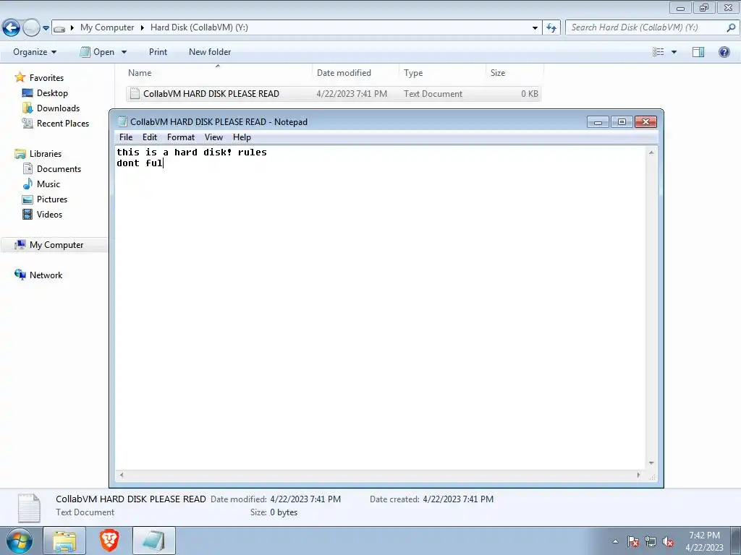Select Network in the navigation pane
The height and width of the screenshot is (555, 741).
click(46, 275)
